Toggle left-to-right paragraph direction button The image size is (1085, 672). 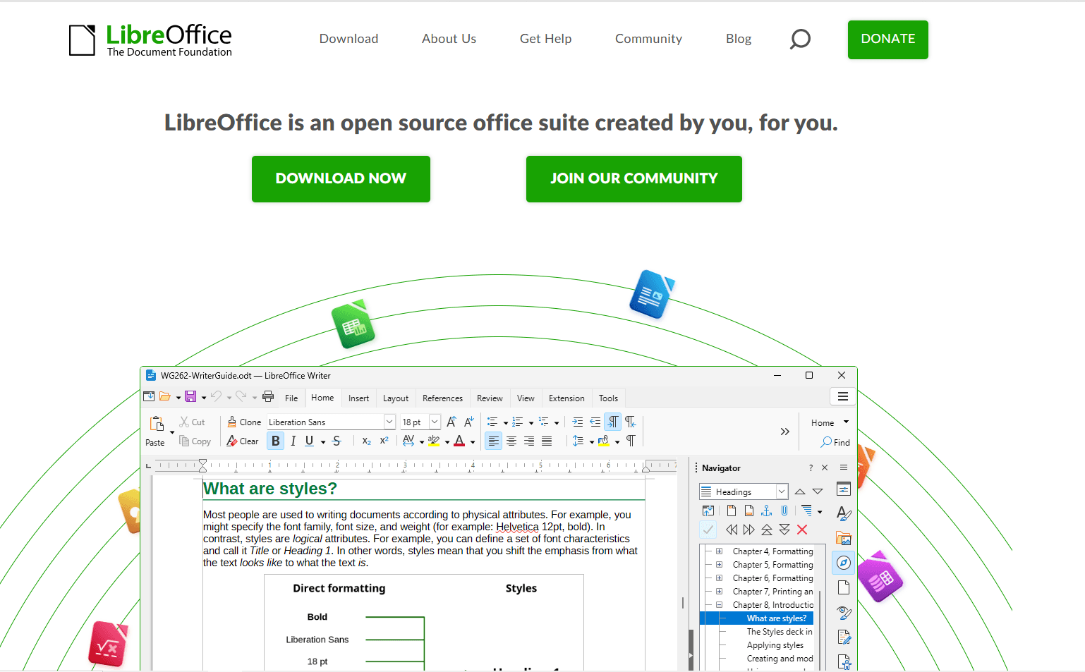pyautogui.click(x=613, y=422)
